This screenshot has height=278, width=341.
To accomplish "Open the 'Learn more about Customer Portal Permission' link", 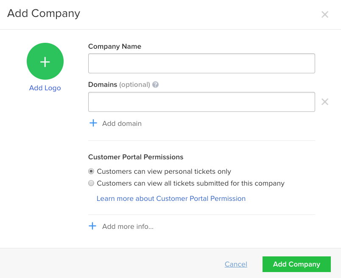I will pyautogui.click(x=171, y=198).
